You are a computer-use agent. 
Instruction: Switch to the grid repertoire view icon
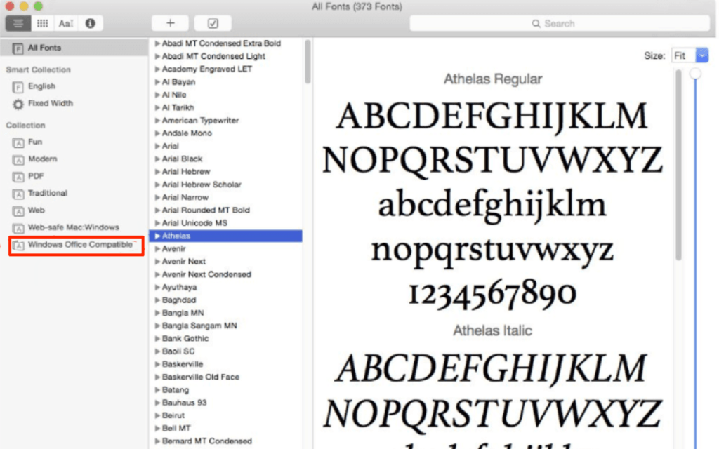[x=43, y=23]
